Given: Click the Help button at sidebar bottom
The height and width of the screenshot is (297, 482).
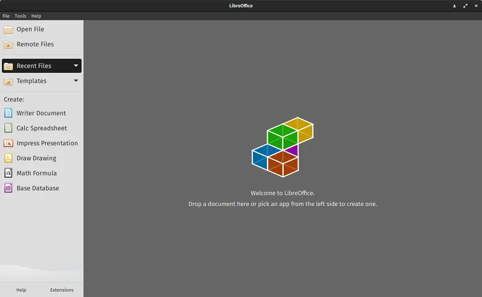Looking at the screenshot, I should point(21,290).
